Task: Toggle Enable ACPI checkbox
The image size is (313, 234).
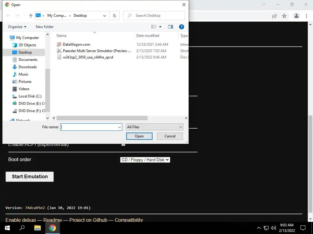Action: click(123, 144)
